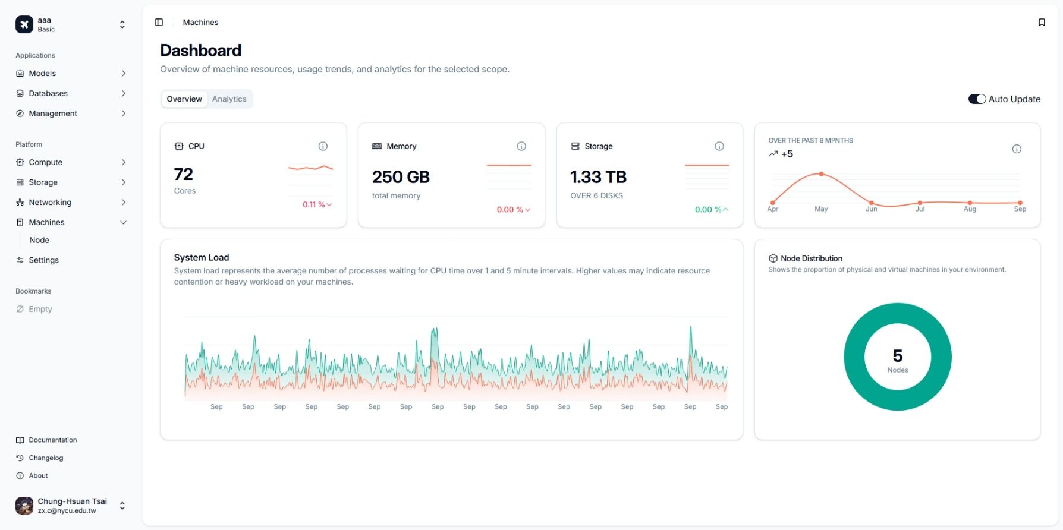Image resolution: width=1063 pixels, height=530 pixels.
Task: Click info icon on past 6 months card
Action: pos(1017,149)
